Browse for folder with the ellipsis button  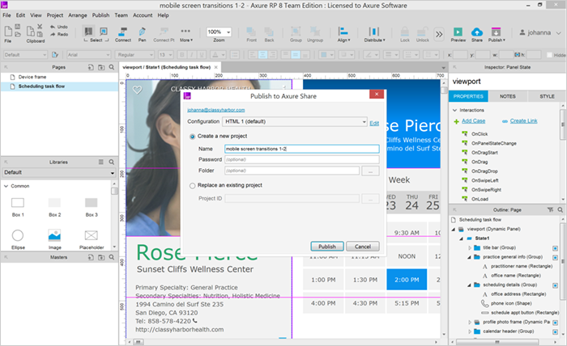coord(370,171)
